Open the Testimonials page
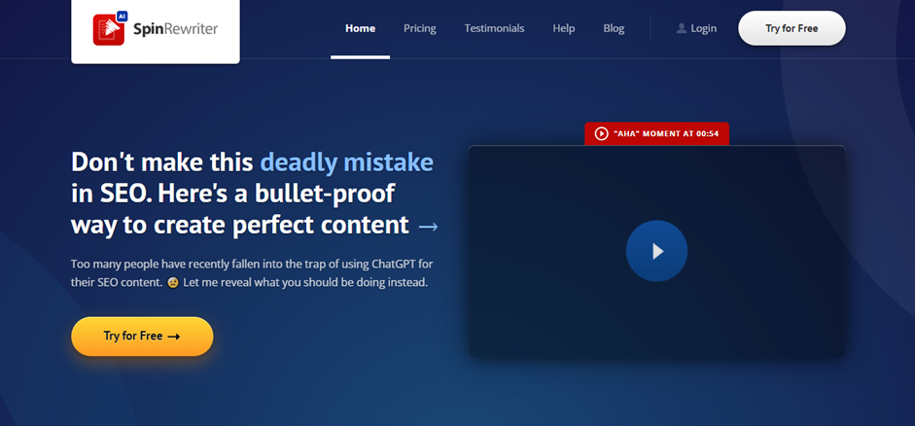Screen dimensions: 915x426 click(494, 28)
